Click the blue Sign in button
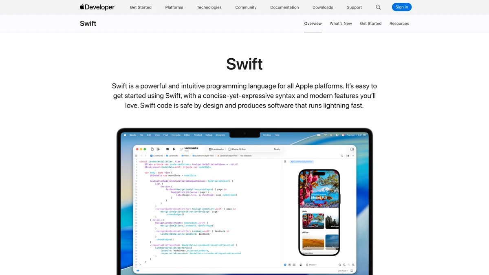The image size is (489, 275). pyautogui.click(x=402, y=7)
